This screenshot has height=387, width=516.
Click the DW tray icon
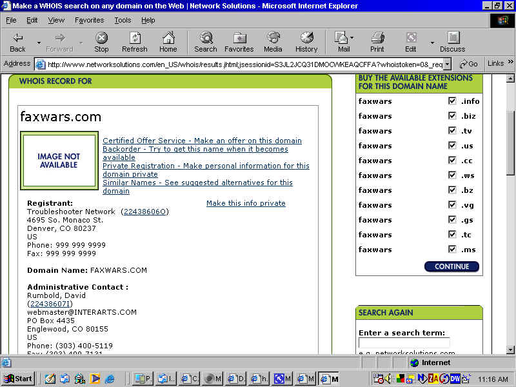(x=455, y=379)
